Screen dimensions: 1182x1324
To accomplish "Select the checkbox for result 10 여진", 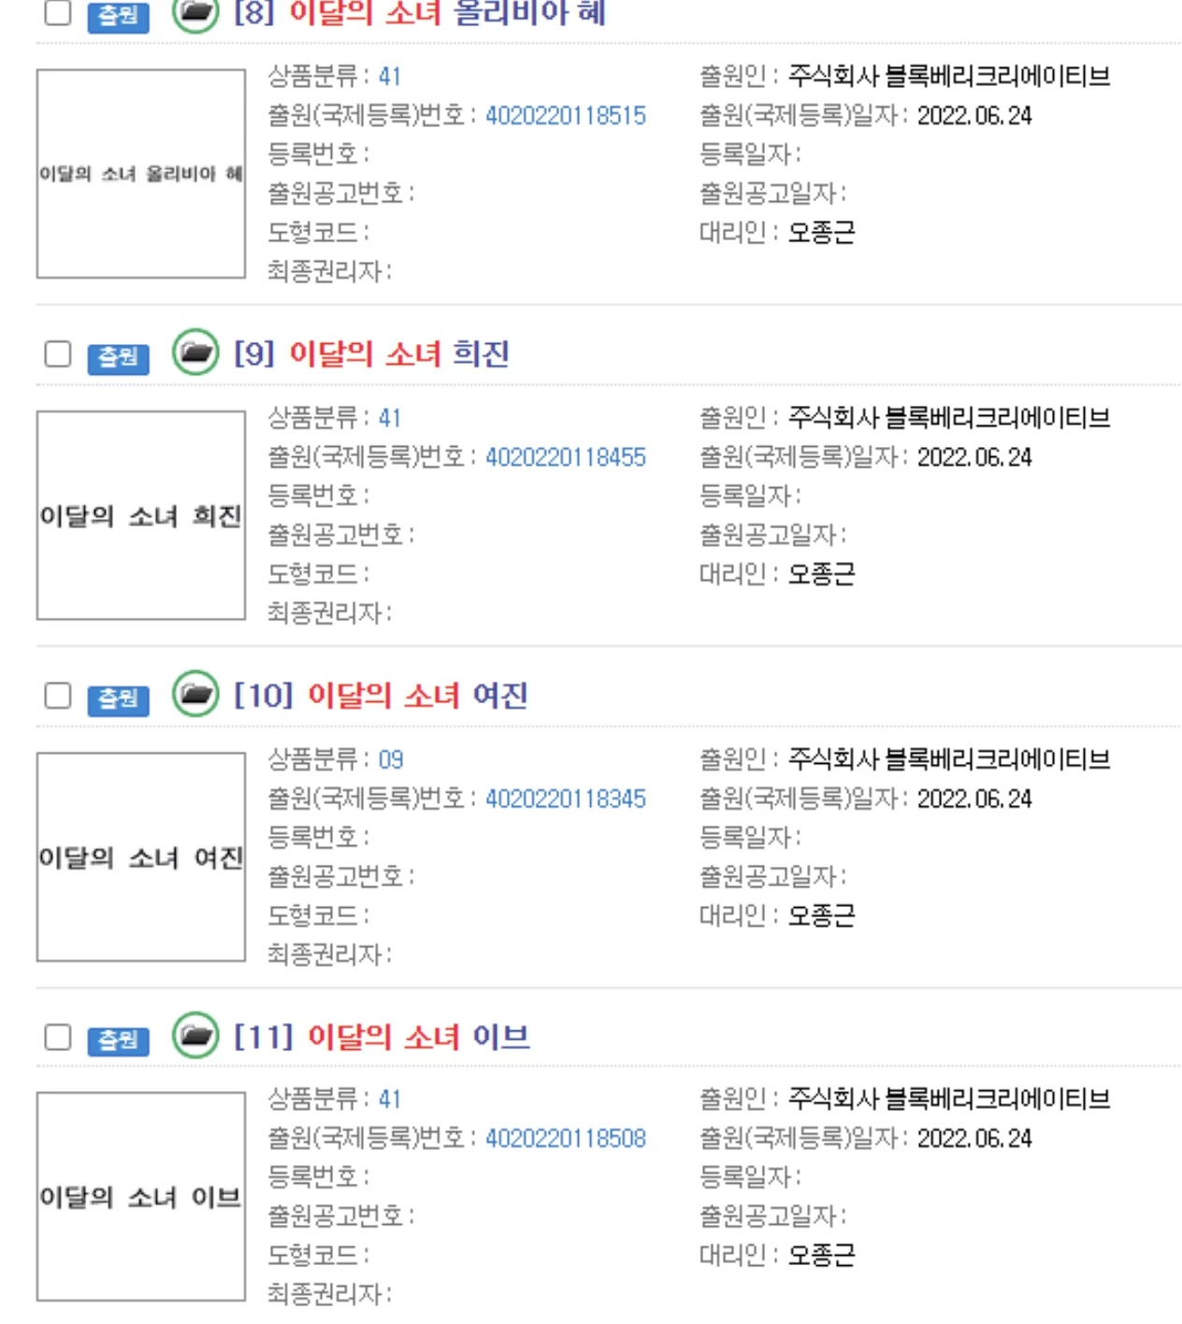I will (x=58, y=696).
